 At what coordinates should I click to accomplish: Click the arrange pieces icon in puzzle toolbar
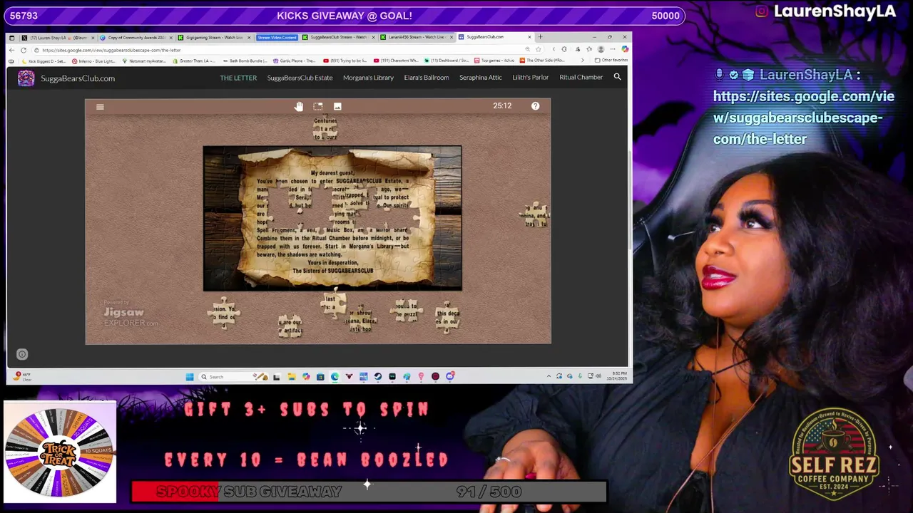click(x=318, y=106)
